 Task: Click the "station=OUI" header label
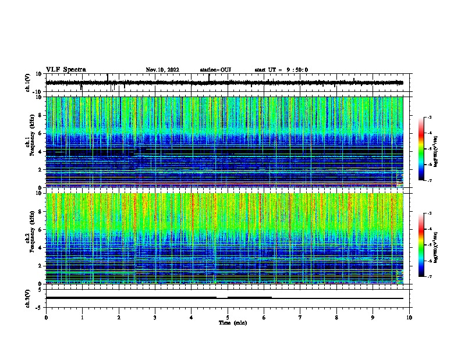[x=215, y=70]
